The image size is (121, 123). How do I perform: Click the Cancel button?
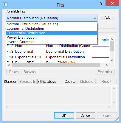click(86, 115)
